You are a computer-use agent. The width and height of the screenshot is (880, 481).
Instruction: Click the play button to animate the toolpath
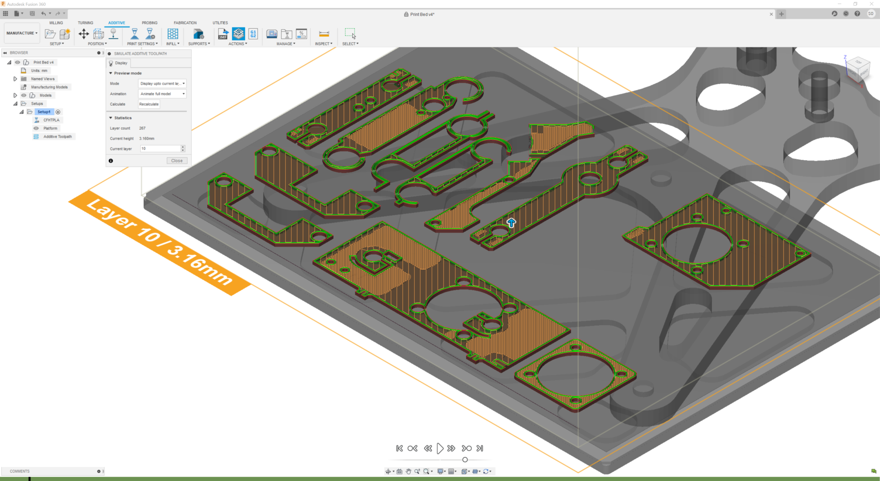440,448
